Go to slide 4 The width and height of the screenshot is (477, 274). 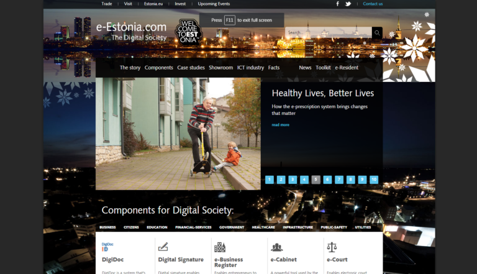[304, 180]
